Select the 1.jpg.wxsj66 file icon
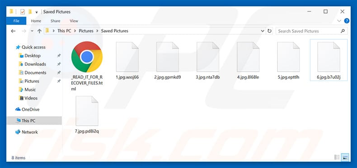 click(x=127, y=57)
